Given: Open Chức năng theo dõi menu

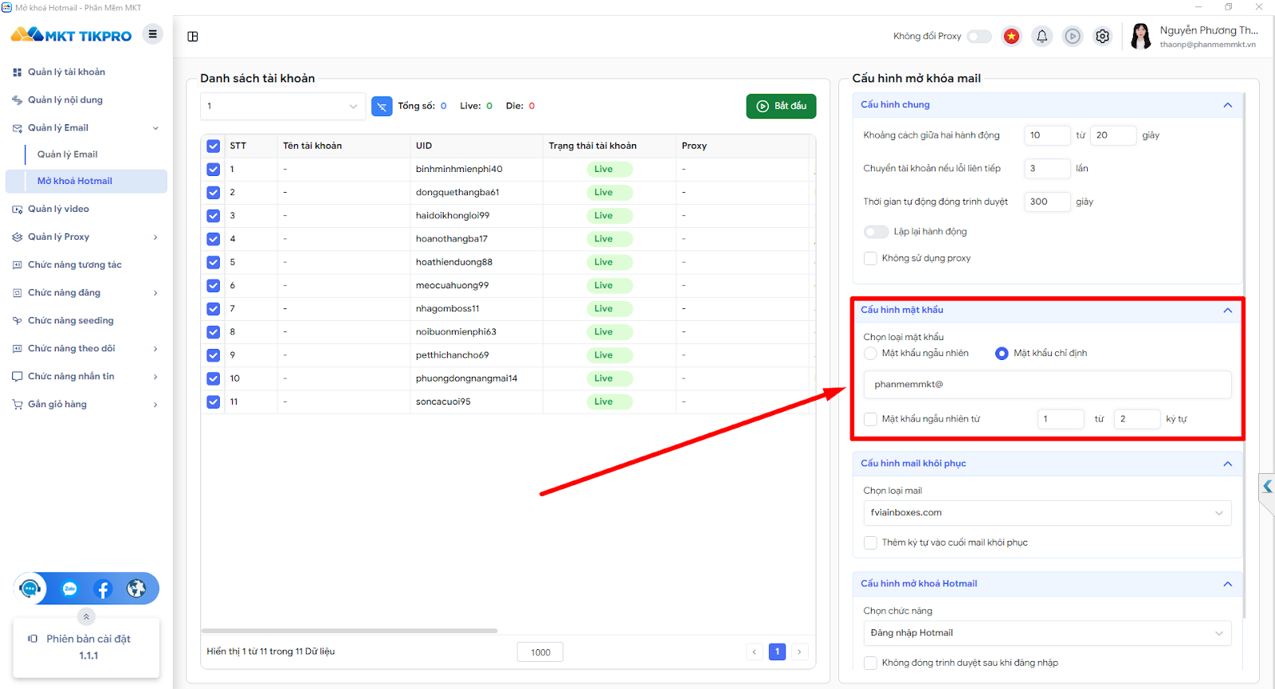Looking at the screenshot, I should point(85,349).
